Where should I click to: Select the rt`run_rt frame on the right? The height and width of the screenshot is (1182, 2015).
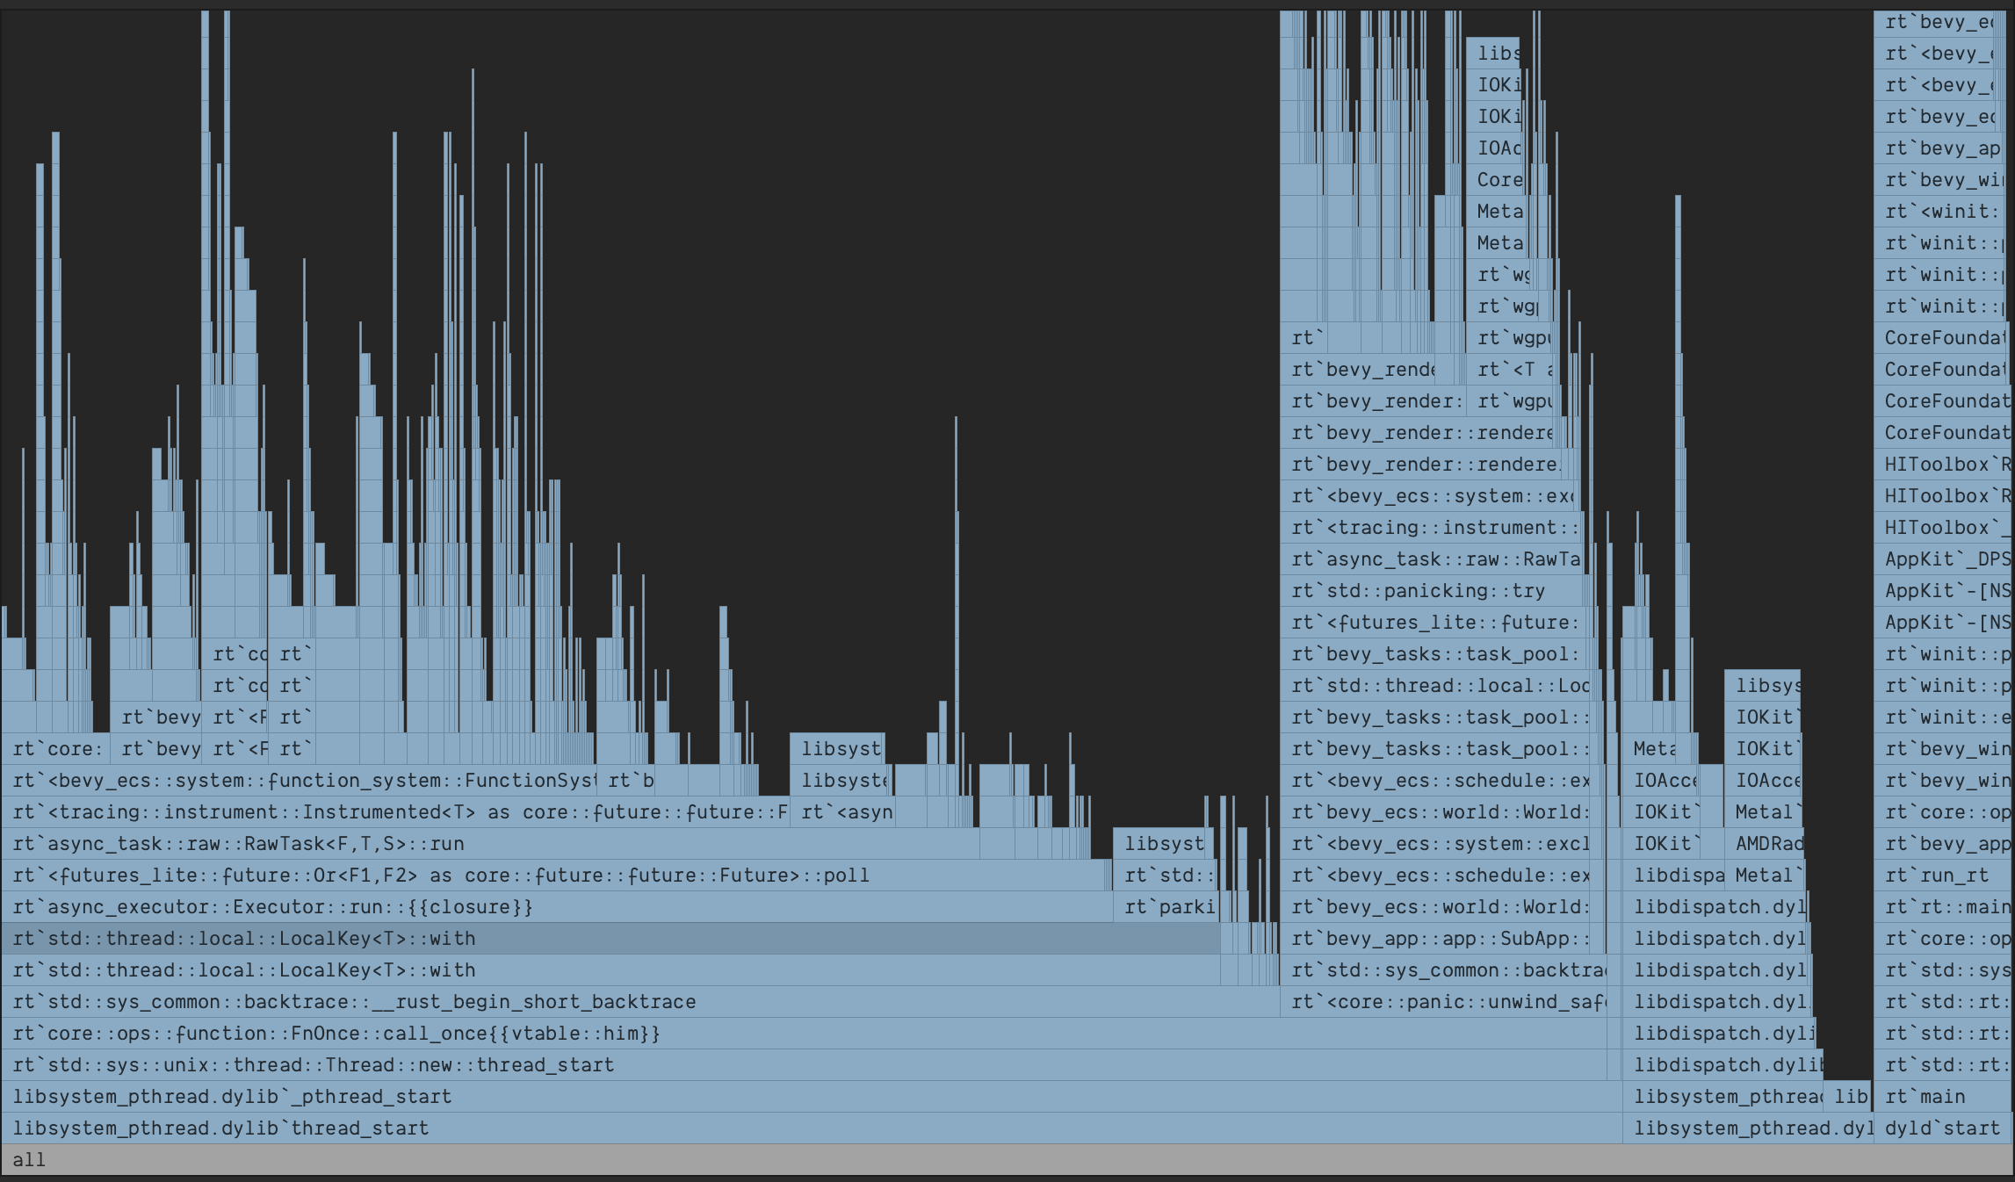coord(1939,876)
